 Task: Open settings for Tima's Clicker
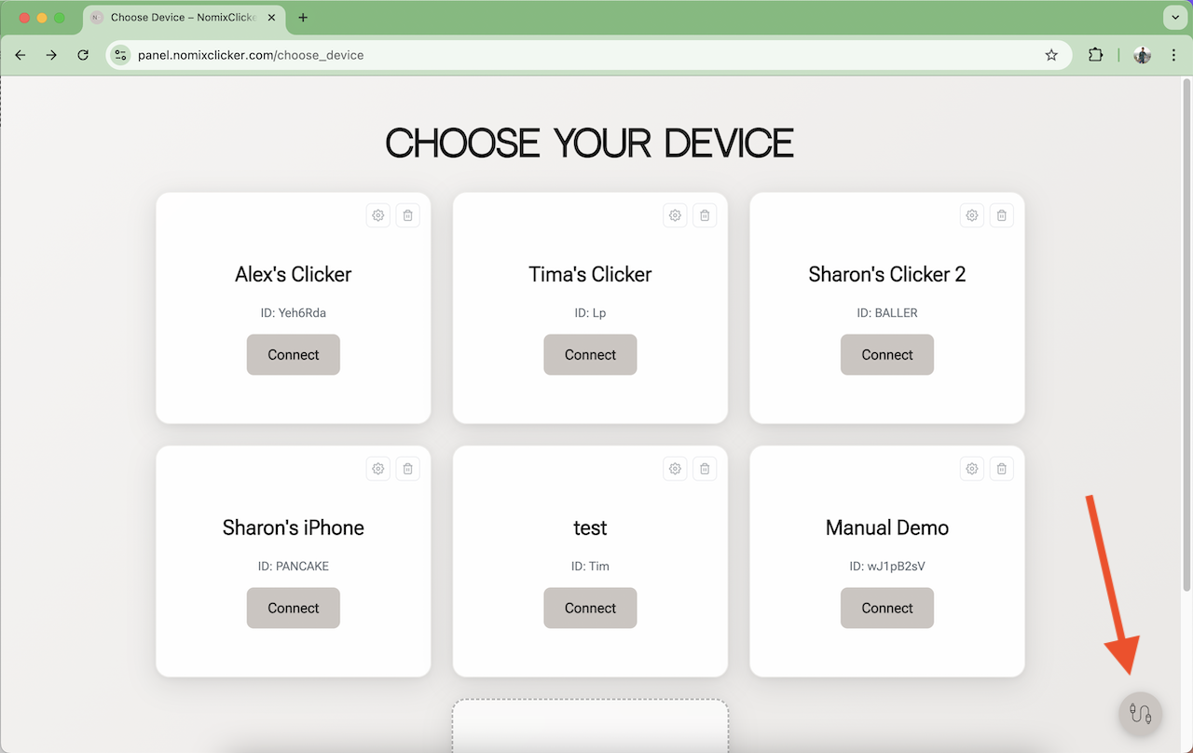(675, 215)
